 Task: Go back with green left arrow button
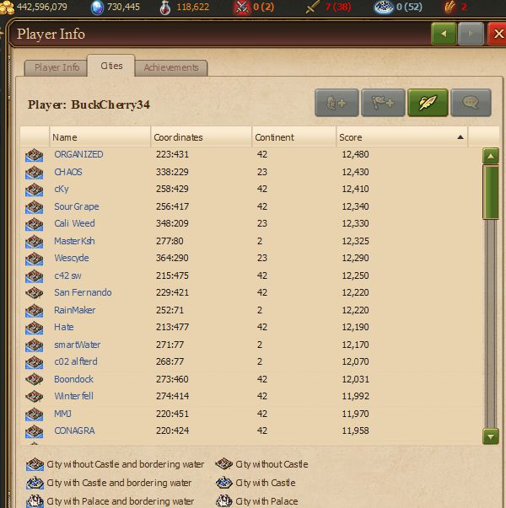coord(444,34)
